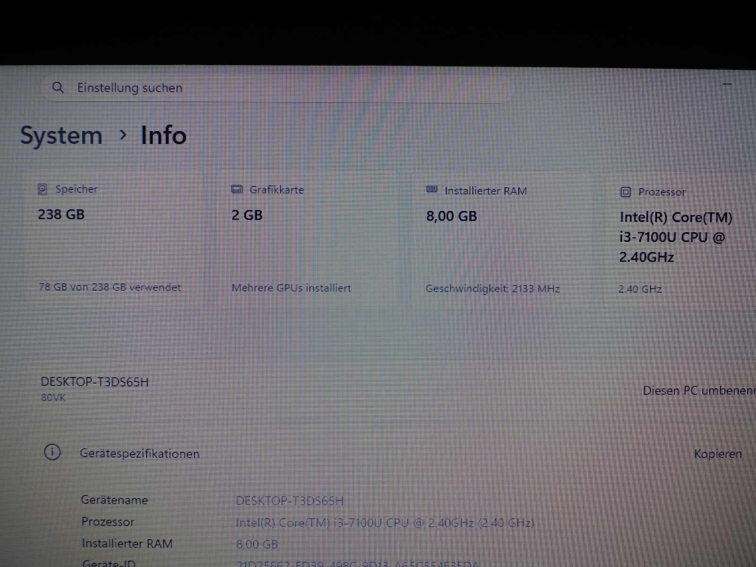756x567 pixels.
Task: Click "Diesen PC umbenennen" button
Action: tap(699, 391)
